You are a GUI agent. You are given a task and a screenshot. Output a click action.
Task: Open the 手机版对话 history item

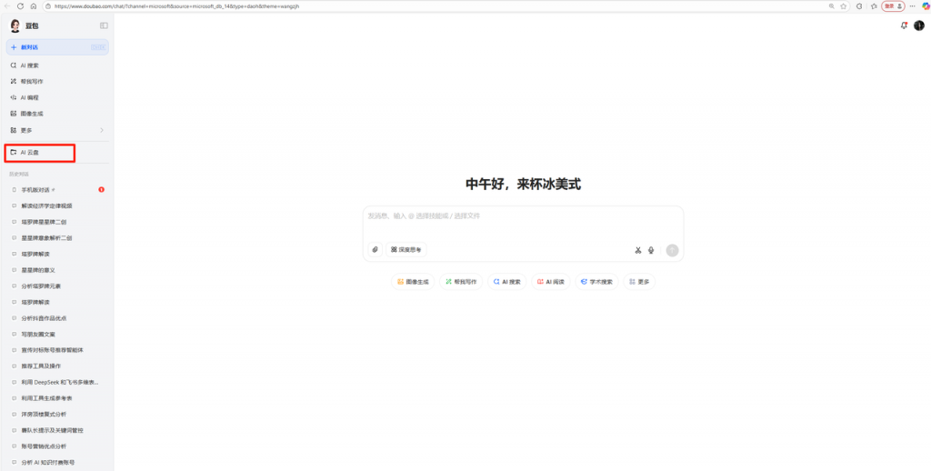[x=57, y=189]
